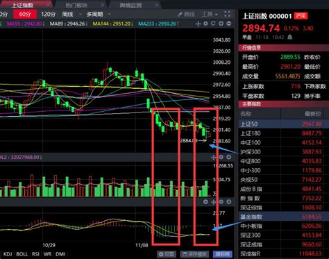The height and width of the screenshot is (259, 329).
Task: Open the 热门板块 tab
Action: [76, 5]
